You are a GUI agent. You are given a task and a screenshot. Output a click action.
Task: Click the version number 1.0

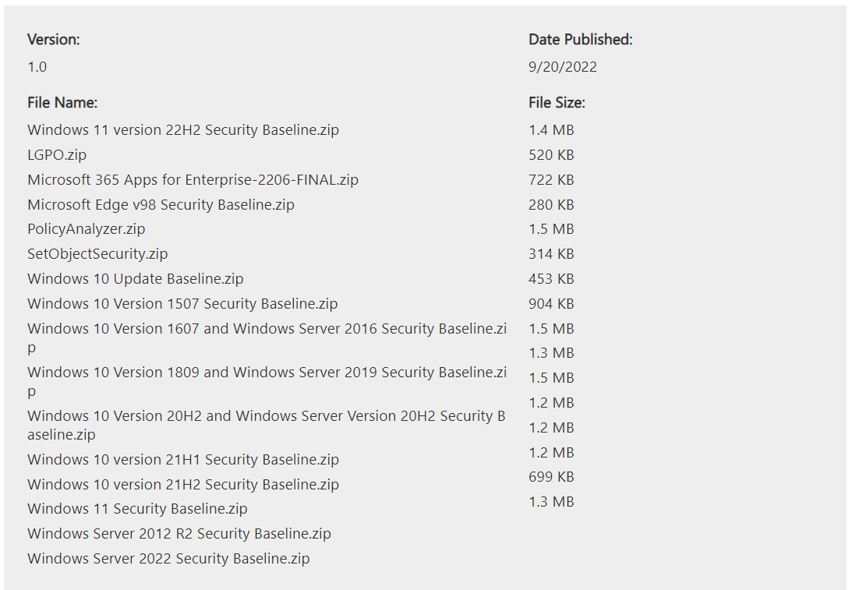point(37,67)
